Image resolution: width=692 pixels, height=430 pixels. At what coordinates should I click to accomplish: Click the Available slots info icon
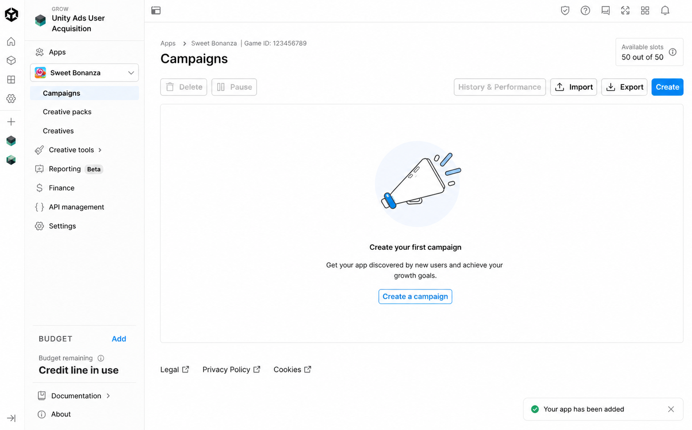point(673,52)
